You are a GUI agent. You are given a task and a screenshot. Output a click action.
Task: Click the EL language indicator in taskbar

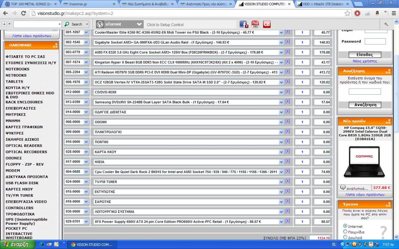333,245
